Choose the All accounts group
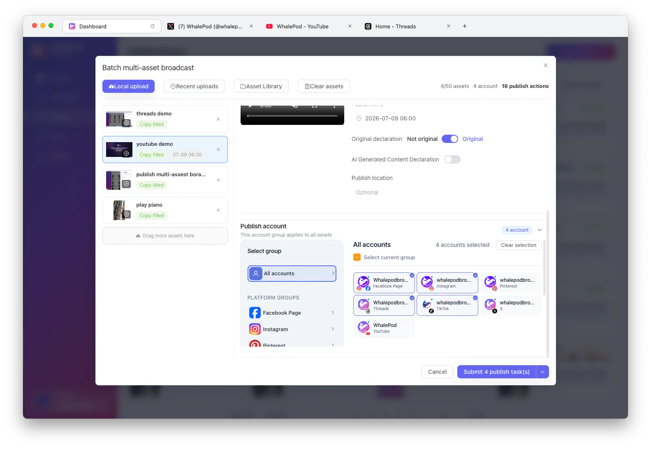651x449 pixels. tap(292, 274)
